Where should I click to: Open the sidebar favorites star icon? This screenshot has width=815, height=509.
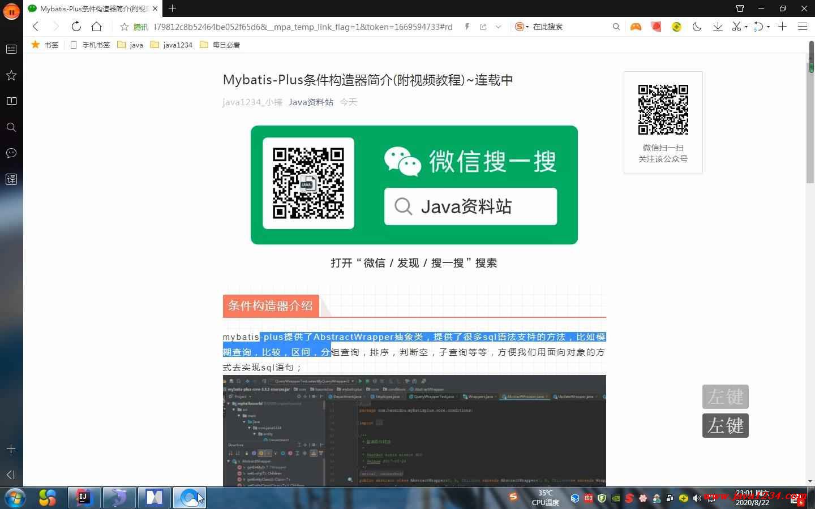[11, 75]
